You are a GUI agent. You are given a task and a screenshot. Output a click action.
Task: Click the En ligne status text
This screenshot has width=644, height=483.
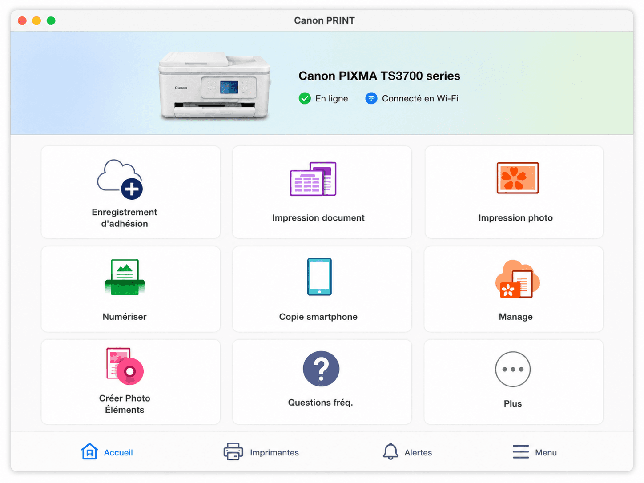click(332, 99)
